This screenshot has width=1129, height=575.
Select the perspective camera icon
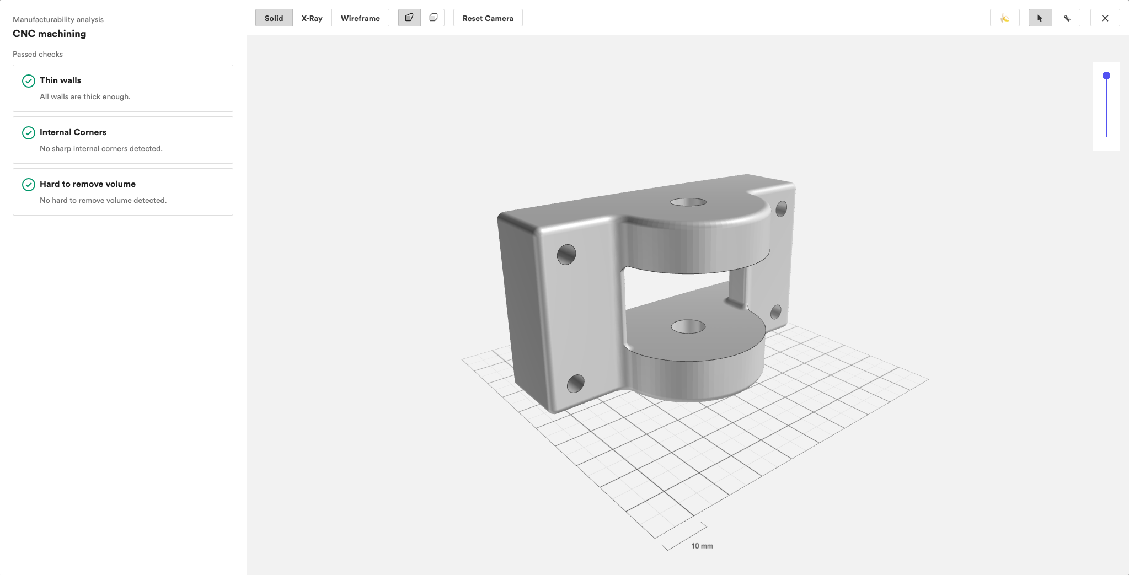409,18
